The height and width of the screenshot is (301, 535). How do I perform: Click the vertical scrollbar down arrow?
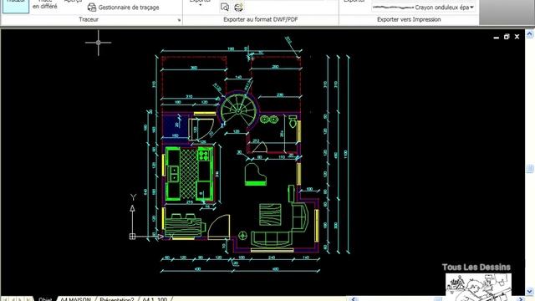(529, 291)
